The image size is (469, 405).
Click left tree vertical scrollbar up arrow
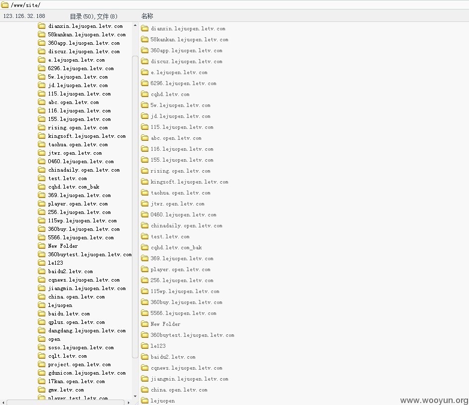(x=135, y=25)
